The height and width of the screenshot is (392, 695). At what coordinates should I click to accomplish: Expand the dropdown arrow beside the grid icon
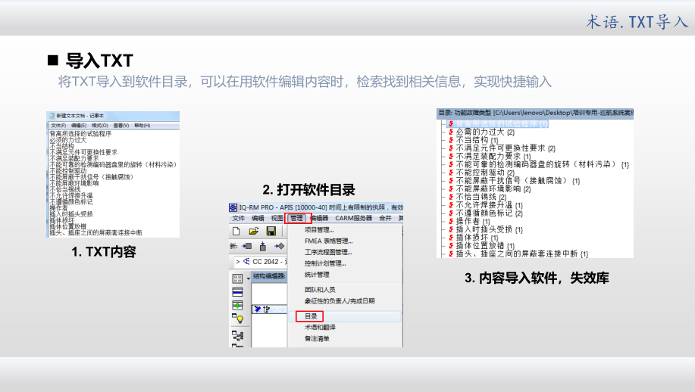tap(248, 278)
